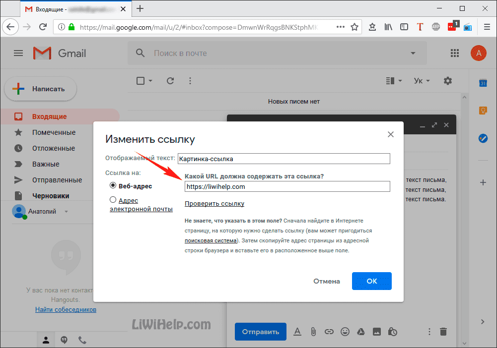
Task: Insert a photo with the image icon
Action: [376, 332]
